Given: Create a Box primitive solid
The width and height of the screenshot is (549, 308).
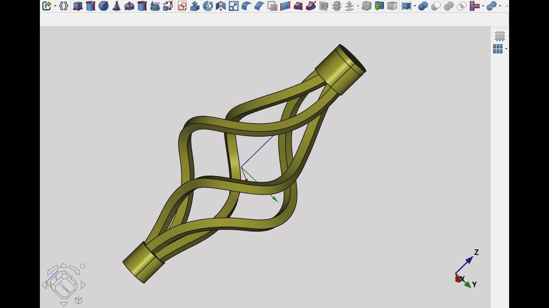Looking at the screenshot, I should coord(78,6).
